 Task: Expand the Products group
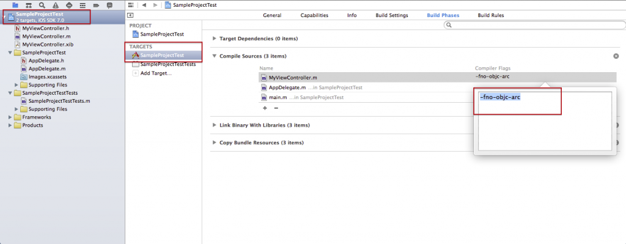coord(10,125)
